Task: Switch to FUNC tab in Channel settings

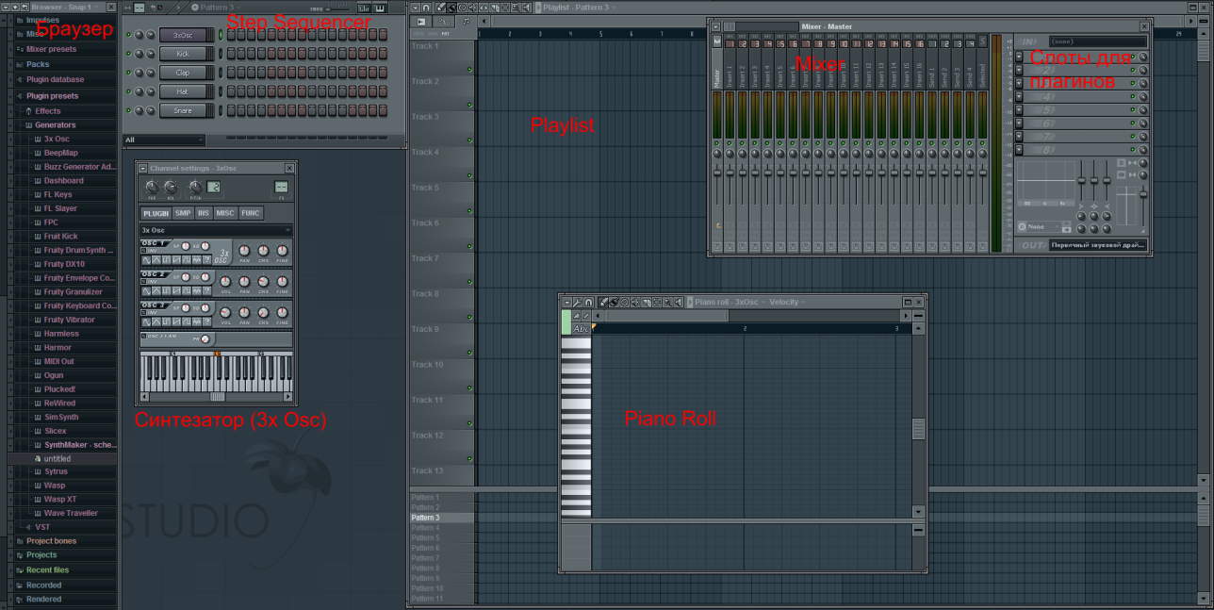Action: pos(251,213)
